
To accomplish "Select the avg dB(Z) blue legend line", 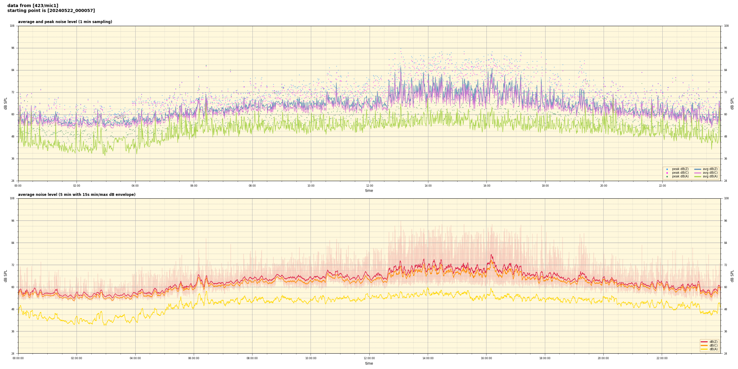I will tap(698, 169).
